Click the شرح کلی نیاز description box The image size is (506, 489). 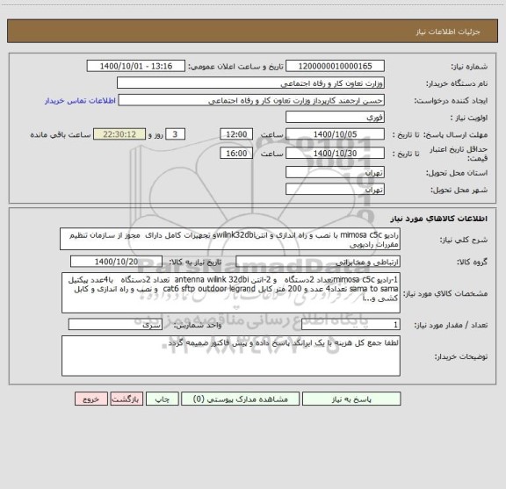point(230,239)
